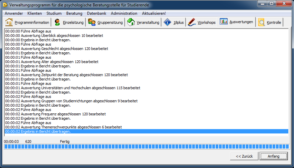Switch to the 18plus tab
This screenshot has height=168, width=294.
coord(174,22)
